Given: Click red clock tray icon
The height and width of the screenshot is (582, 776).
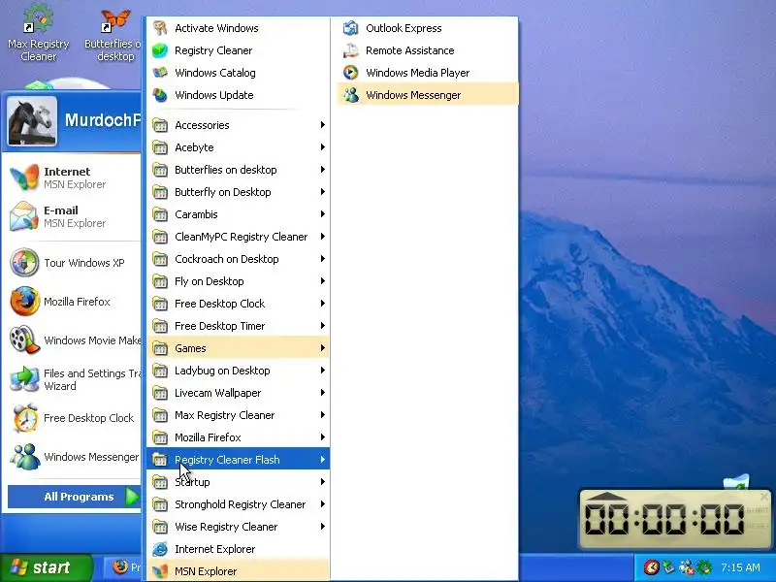Looking at the screenshot, I should click(651, 567).
